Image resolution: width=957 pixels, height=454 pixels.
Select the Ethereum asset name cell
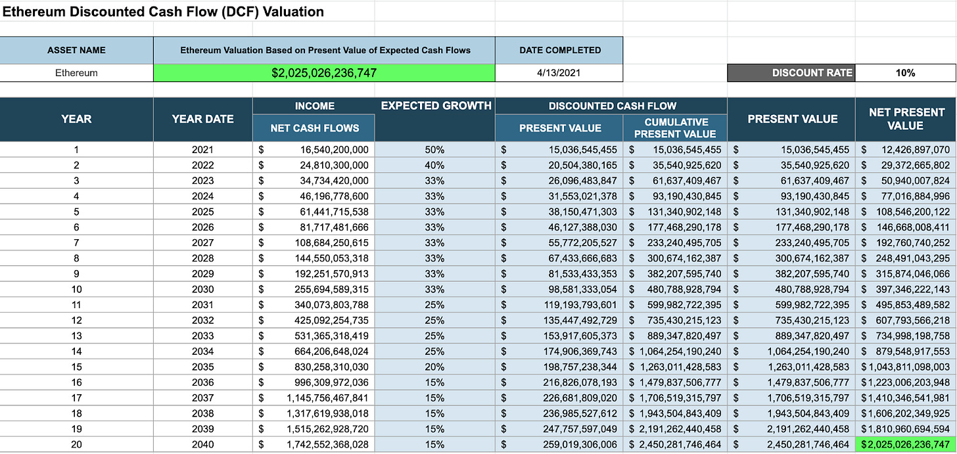pyautogui.click(x=76, y=73)
